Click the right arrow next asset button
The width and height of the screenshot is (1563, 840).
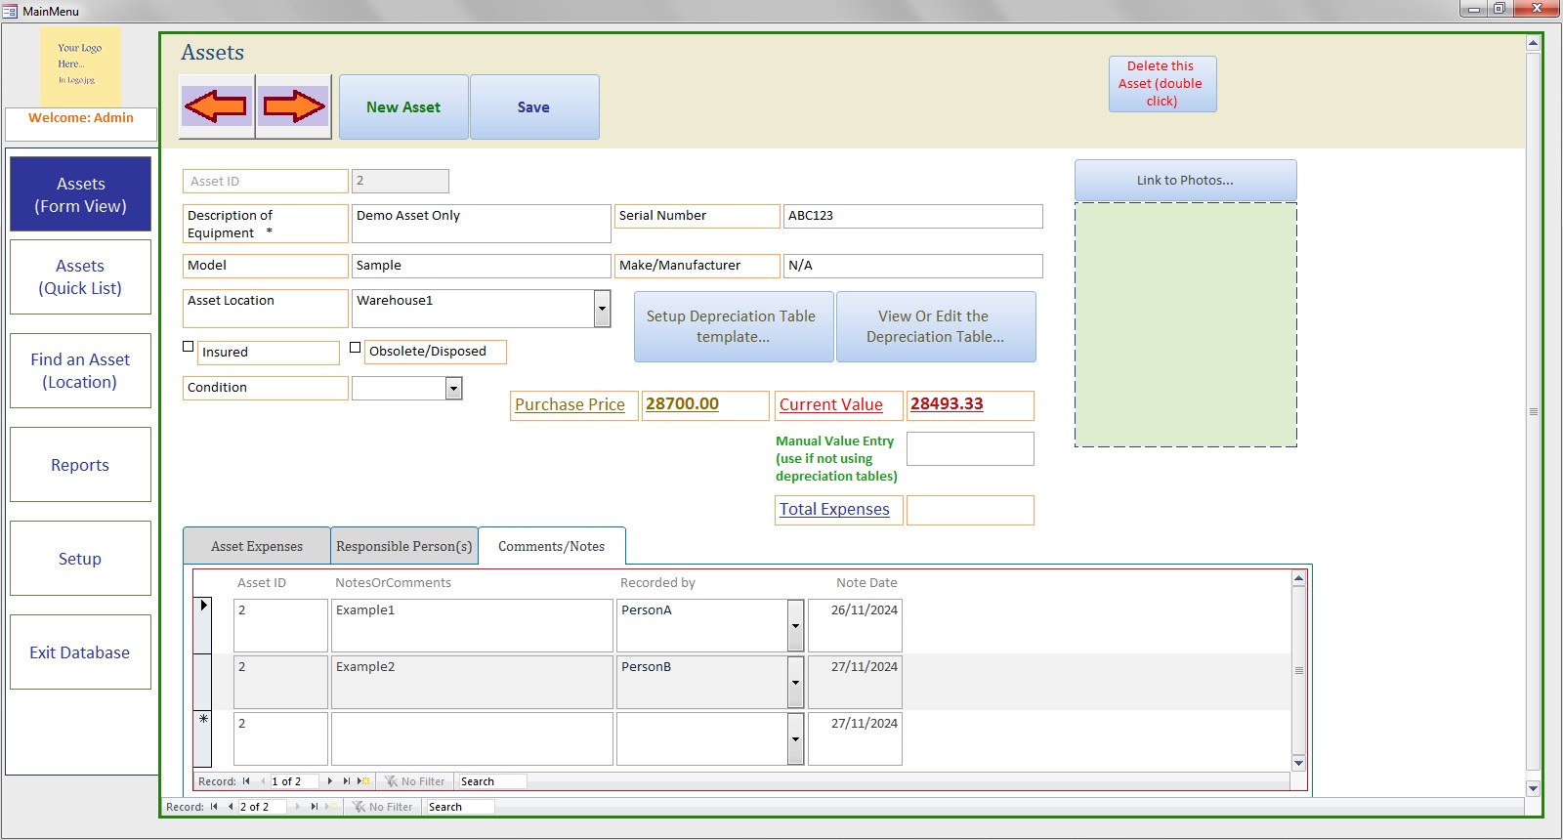[294, 106]
